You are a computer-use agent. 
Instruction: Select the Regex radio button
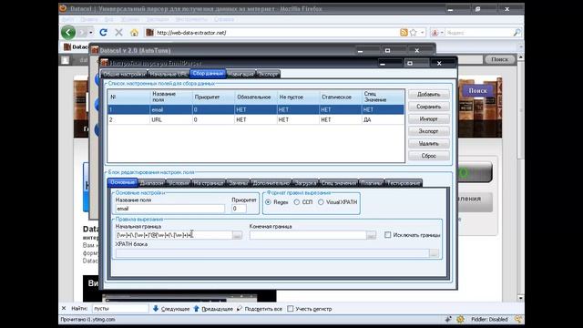[268, 202]
